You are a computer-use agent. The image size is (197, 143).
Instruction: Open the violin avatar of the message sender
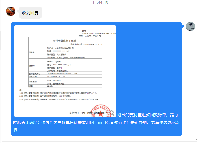click(x=11, y=11)
